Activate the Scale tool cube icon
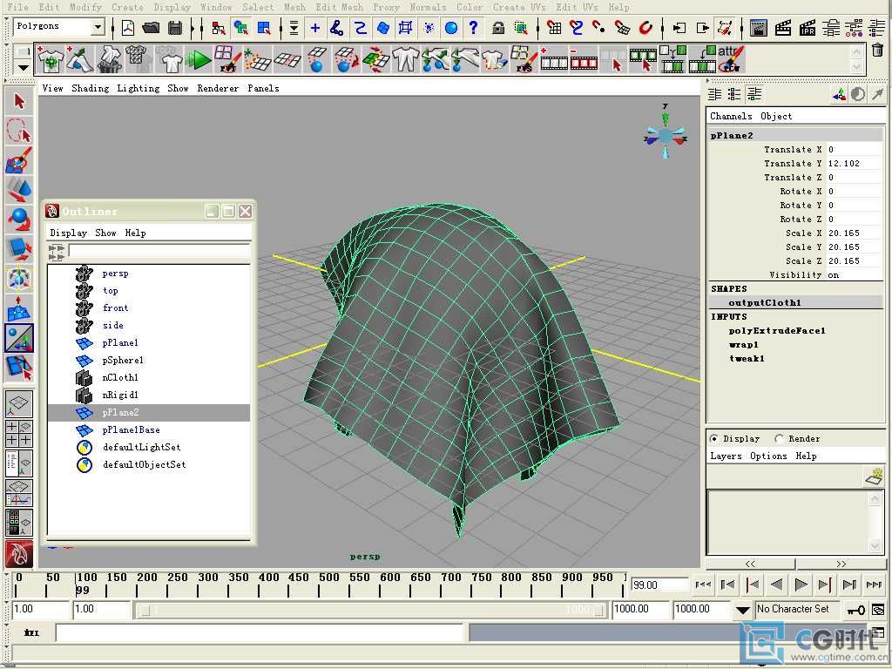 (19, 248)
